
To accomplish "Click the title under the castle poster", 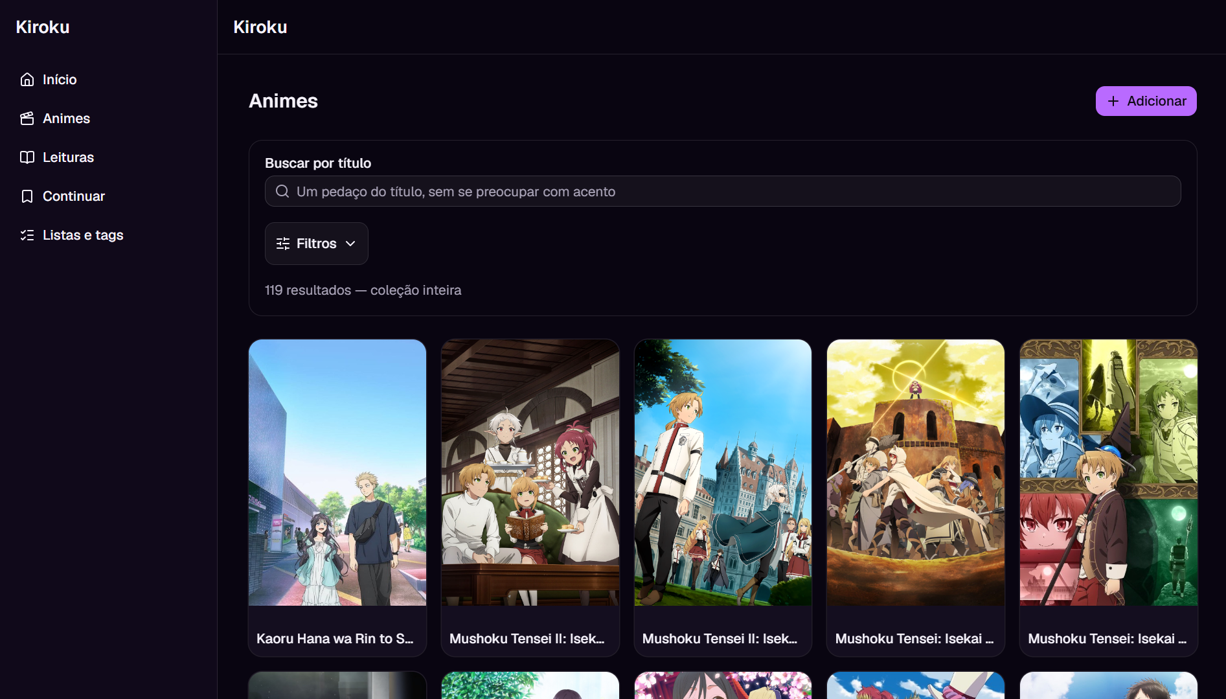I will (x=720, y=639).
